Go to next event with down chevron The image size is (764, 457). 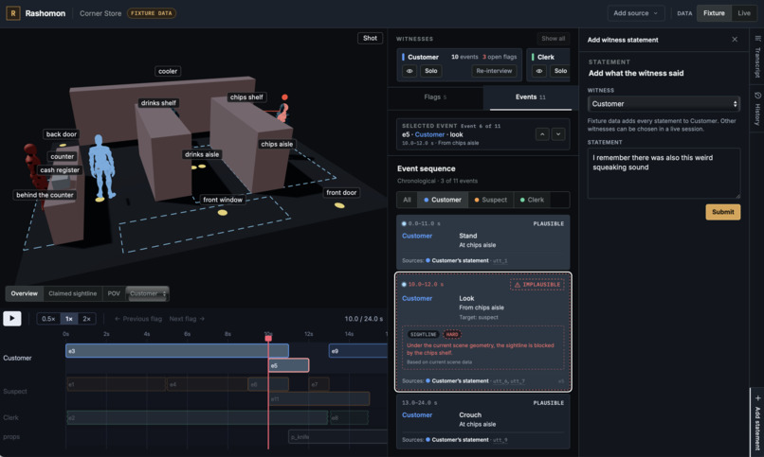(x=558, y=134)
